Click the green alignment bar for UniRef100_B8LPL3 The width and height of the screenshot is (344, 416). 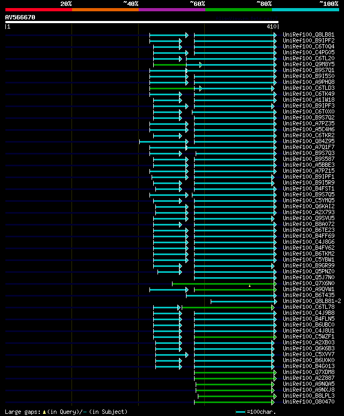237,397
